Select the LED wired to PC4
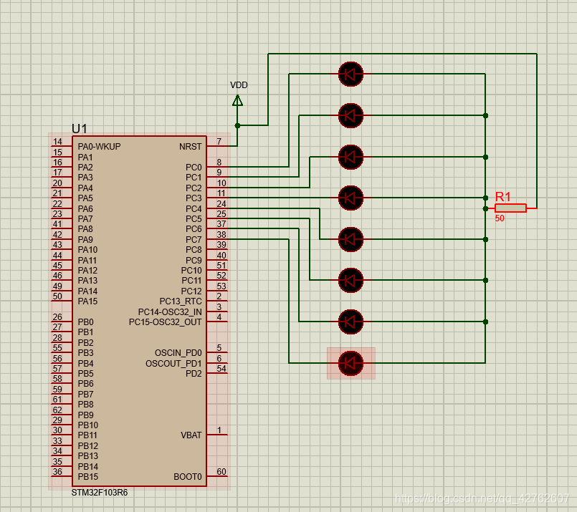Image resolution: width=577 pixels, height=512 pixels. [x=351, y=240]
